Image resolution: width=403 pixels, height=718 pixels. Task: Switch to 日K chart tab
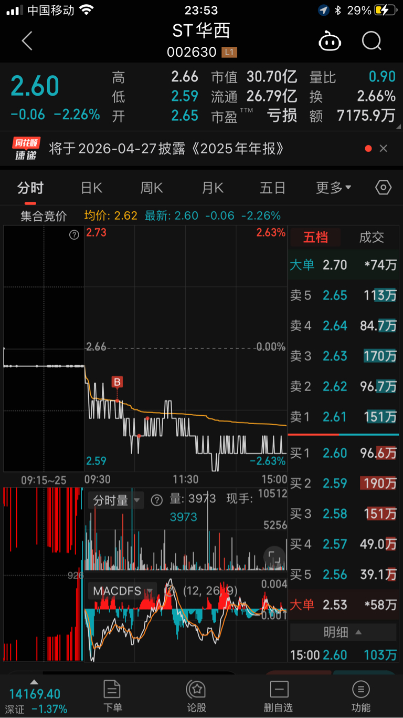click(91, 188)
